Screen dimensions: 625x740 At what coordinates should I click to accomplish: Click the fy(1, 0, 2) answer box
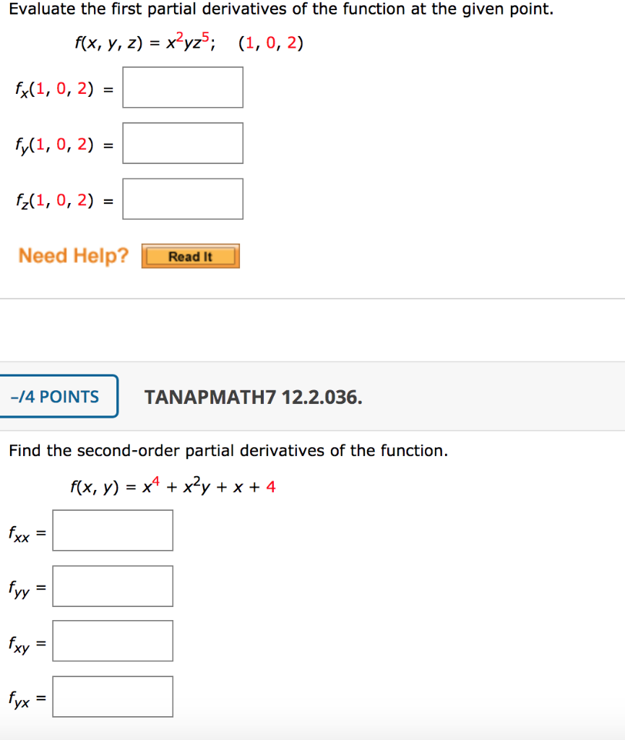click(x=182, y=143)
